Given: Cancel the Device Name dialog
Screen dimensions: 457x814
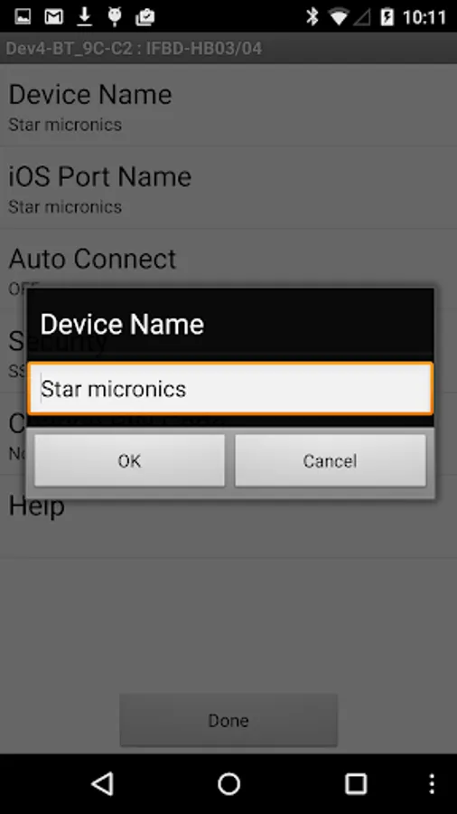Looking at the screenshot, I should pos(330,460).
